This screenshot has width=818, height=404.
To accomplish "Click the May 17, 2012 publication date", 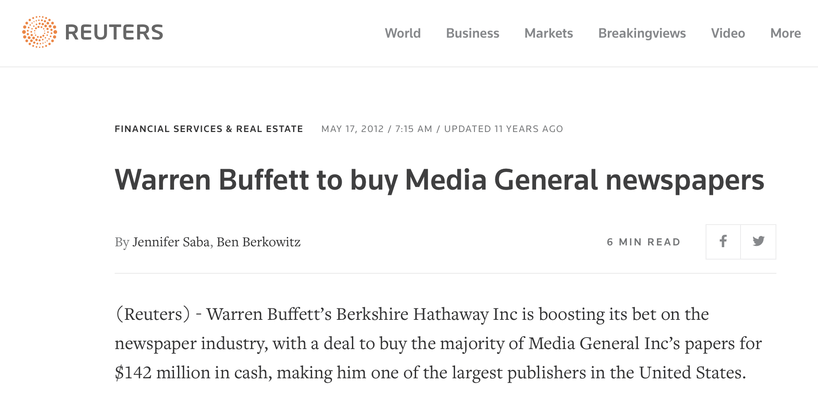I will click(x=353, y=129).
